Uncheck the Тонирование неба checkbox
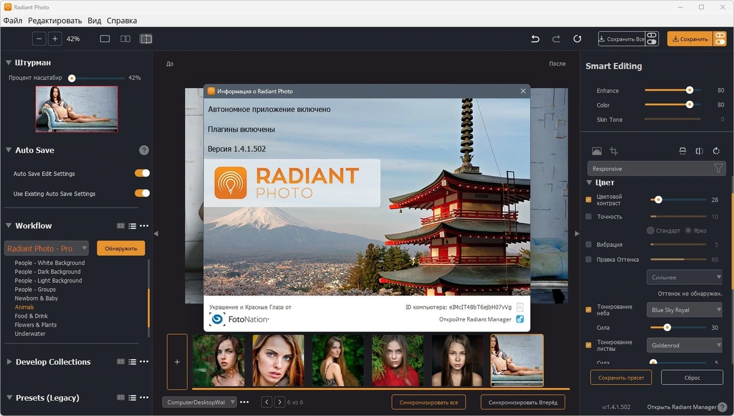The width and height of the screenshot is (734, 416). click(x=588, y=310)
